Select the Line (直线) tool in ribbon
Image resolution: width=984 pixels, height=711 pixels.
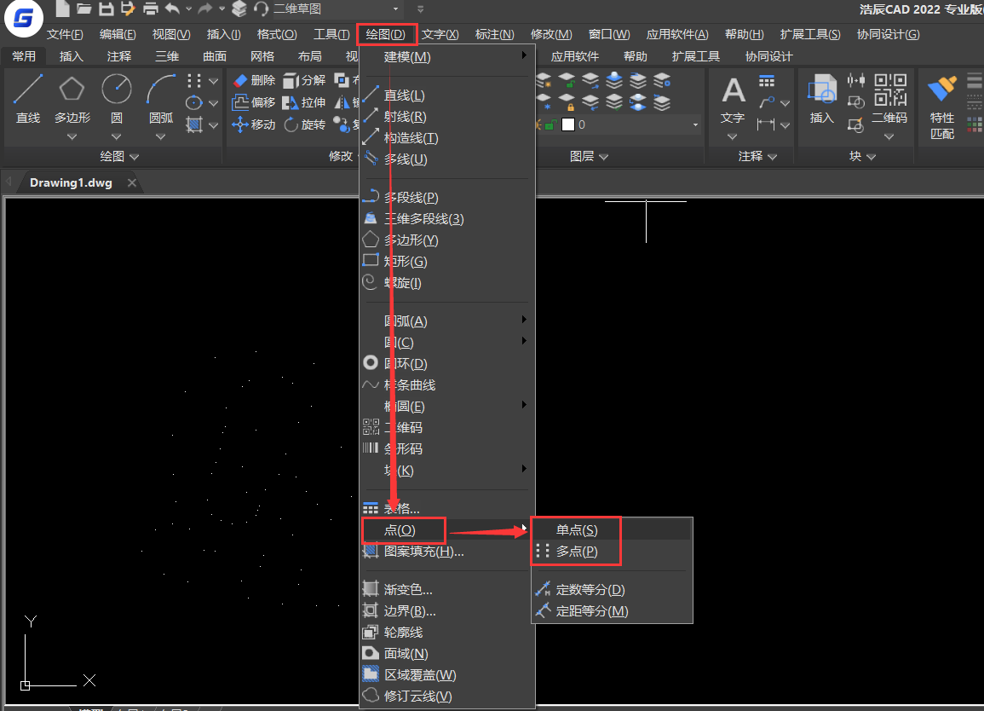coord(27,99)
